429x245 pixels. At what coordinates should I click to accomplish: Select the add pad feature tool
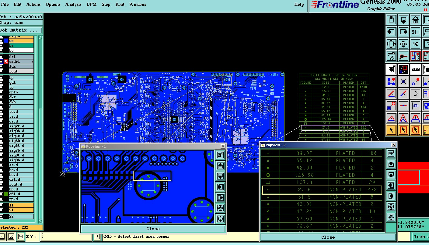tap(391, 69)
